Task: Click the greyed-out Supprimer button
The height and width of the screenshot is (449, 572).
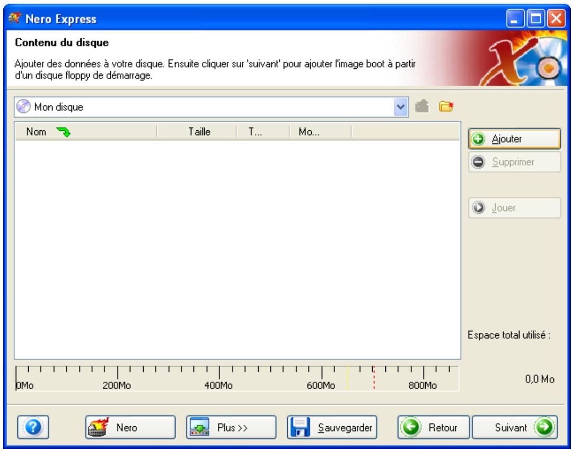Action: [x=514, y=162]
